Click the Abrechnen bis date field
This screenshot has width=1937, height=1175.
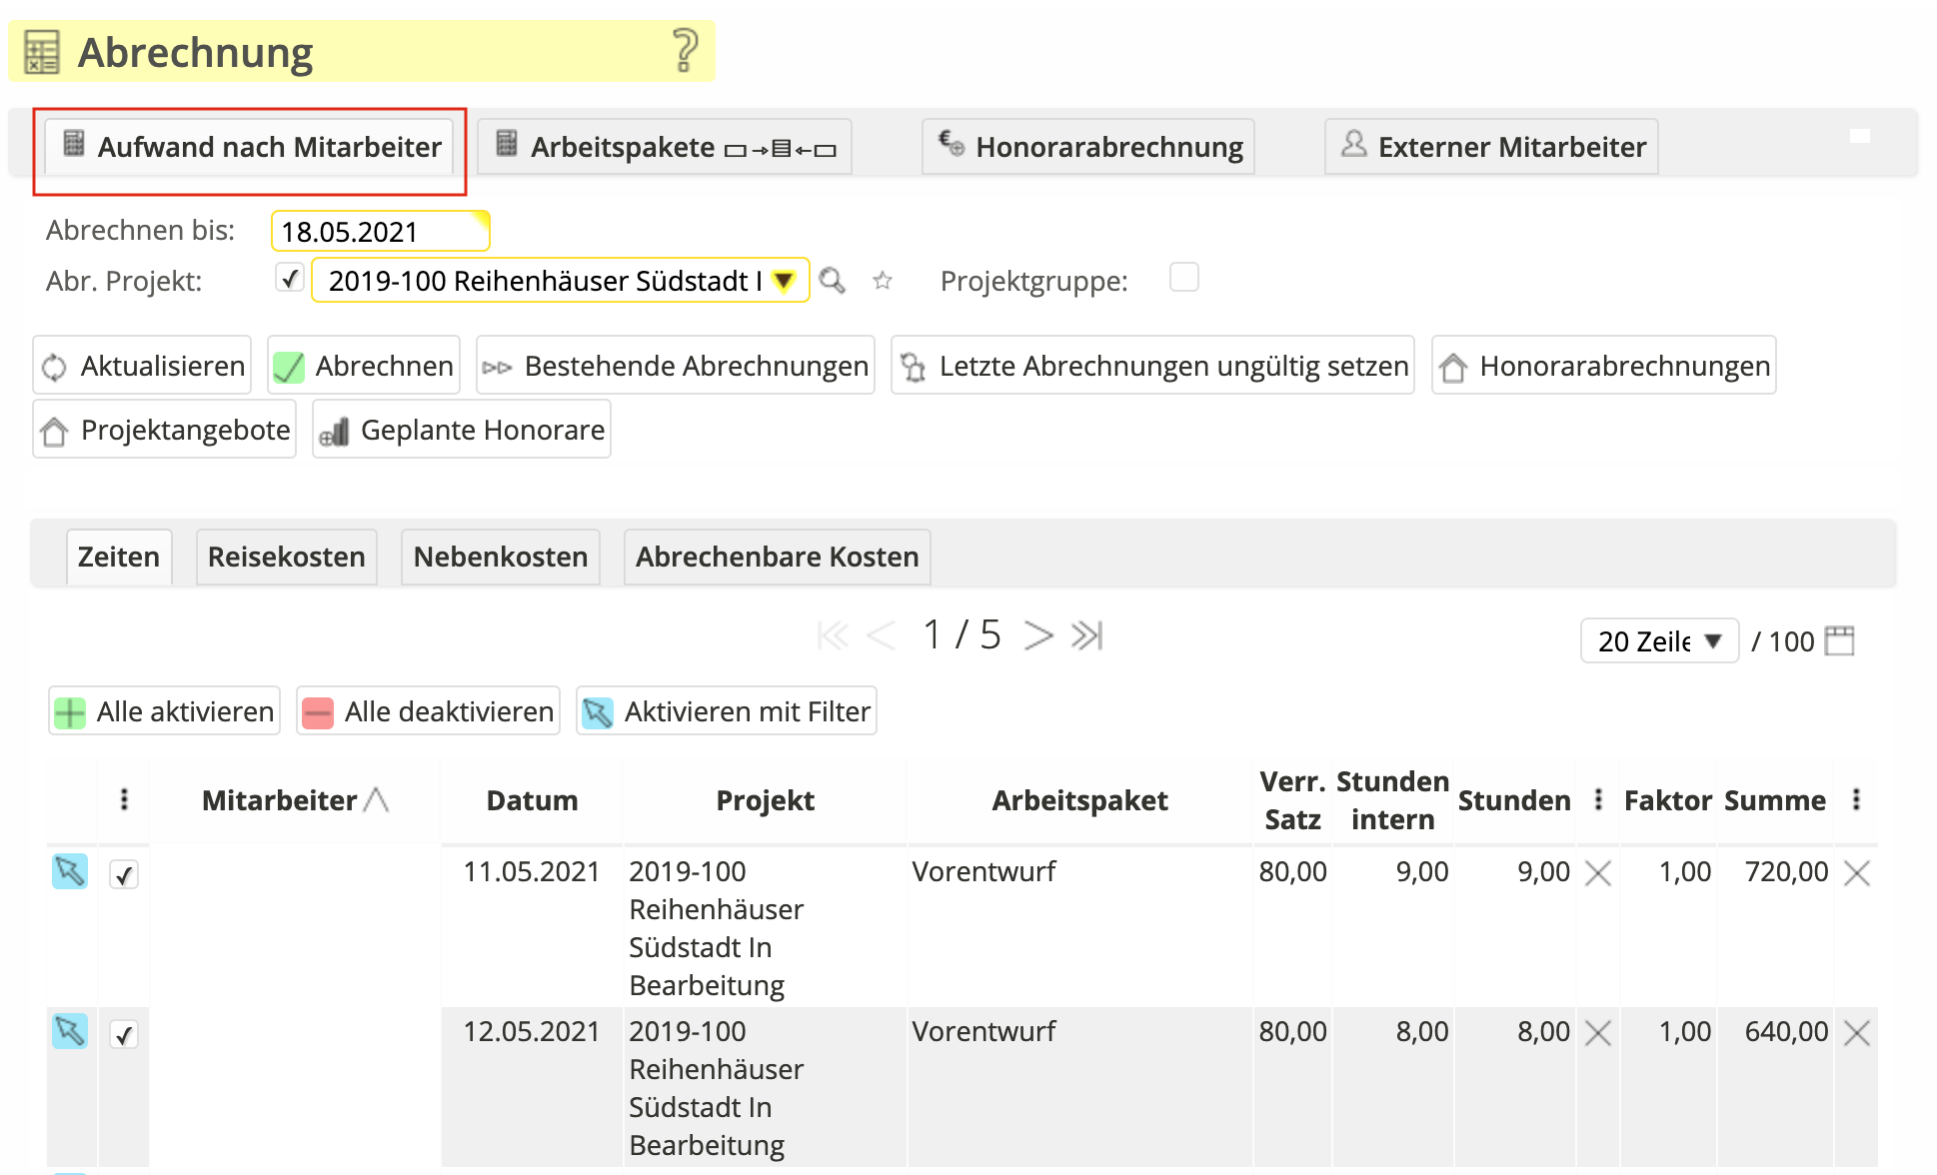(x=380, y=231)
